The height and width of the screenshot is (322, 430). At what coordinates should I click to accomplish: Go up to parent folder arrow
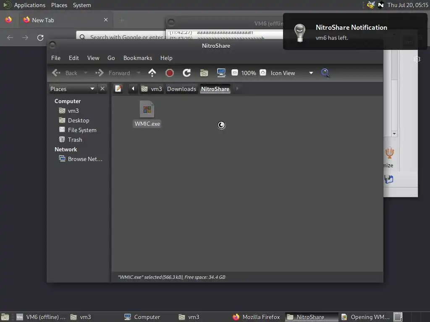152,73
